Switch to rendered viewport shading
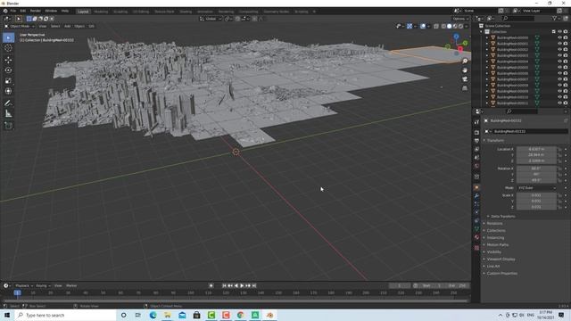 [460, 26]
